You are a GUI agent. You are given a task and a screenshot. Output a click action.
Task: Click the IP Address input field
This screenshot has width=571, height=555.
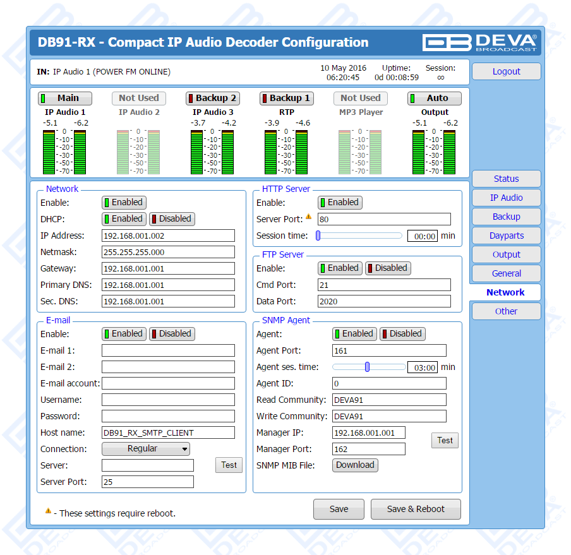coord(168,236)
